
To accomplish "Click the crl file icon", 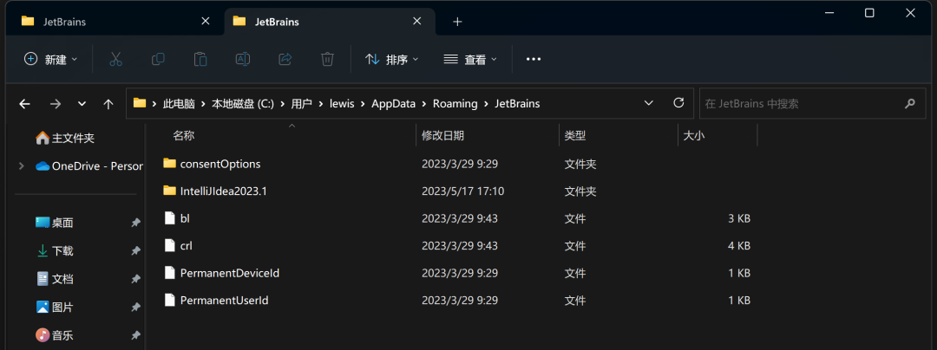I will click(x=170, y=245).
